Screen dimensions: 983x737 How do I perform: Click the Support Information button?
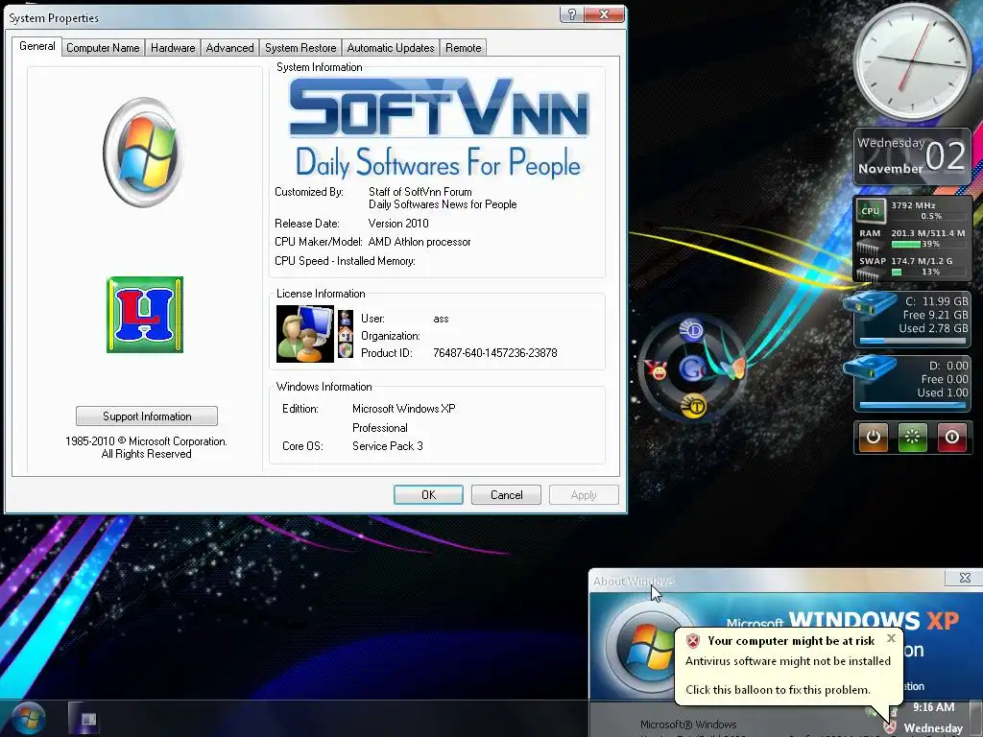(147, 416)
